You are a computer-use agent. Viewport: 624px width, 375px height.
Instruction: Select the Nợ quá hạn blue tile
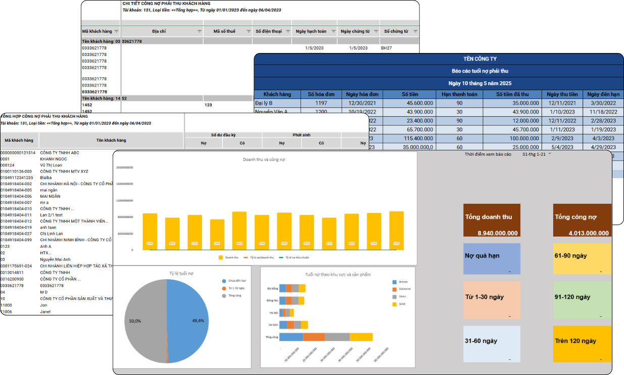click(x=491, y=259)
